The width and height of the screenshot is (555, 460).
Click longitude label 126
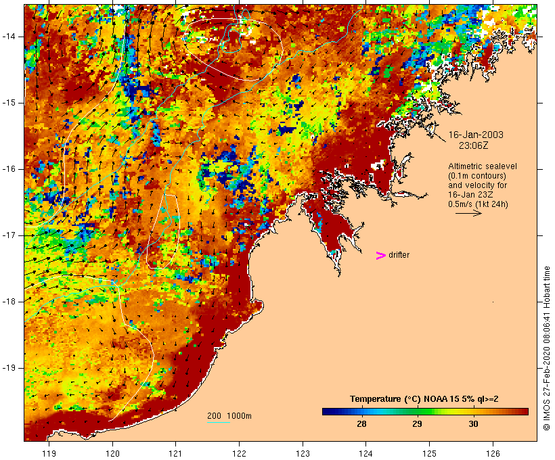[493, 453]
